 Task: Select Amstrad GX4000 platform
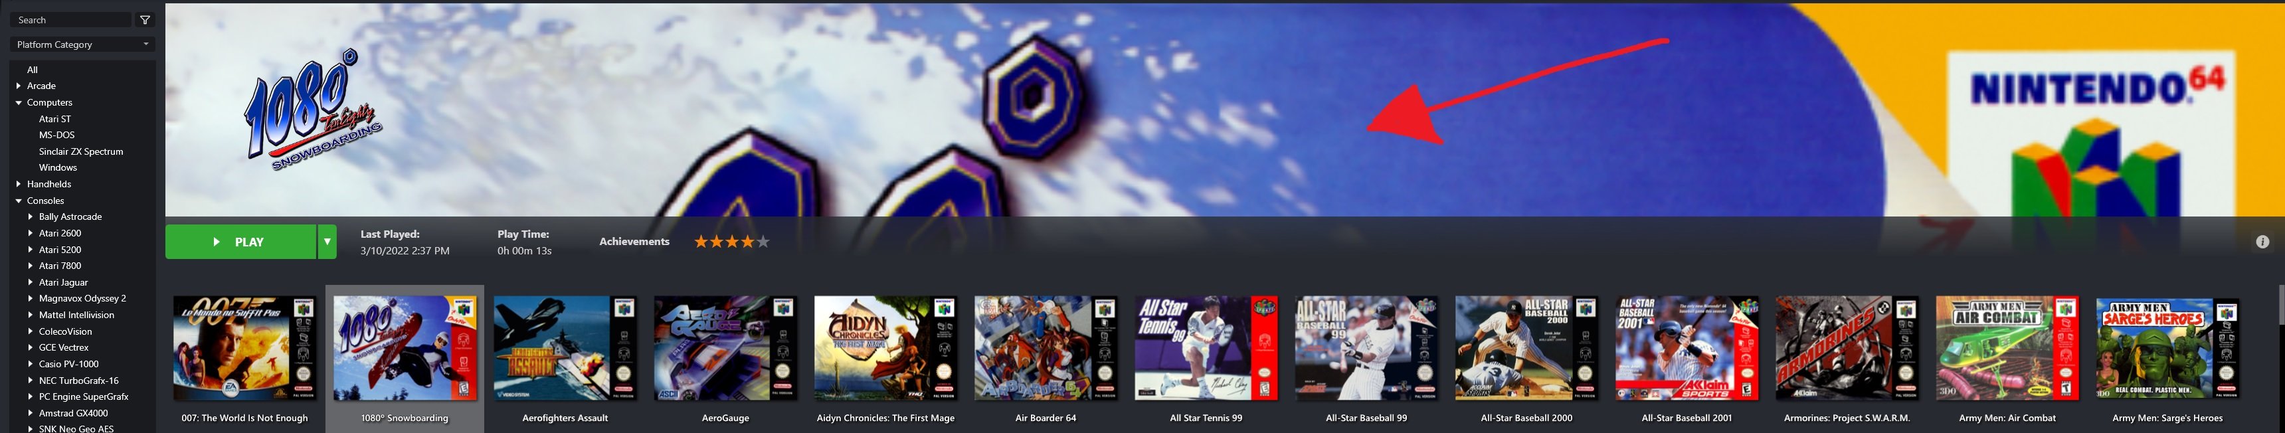click(74, 412)
